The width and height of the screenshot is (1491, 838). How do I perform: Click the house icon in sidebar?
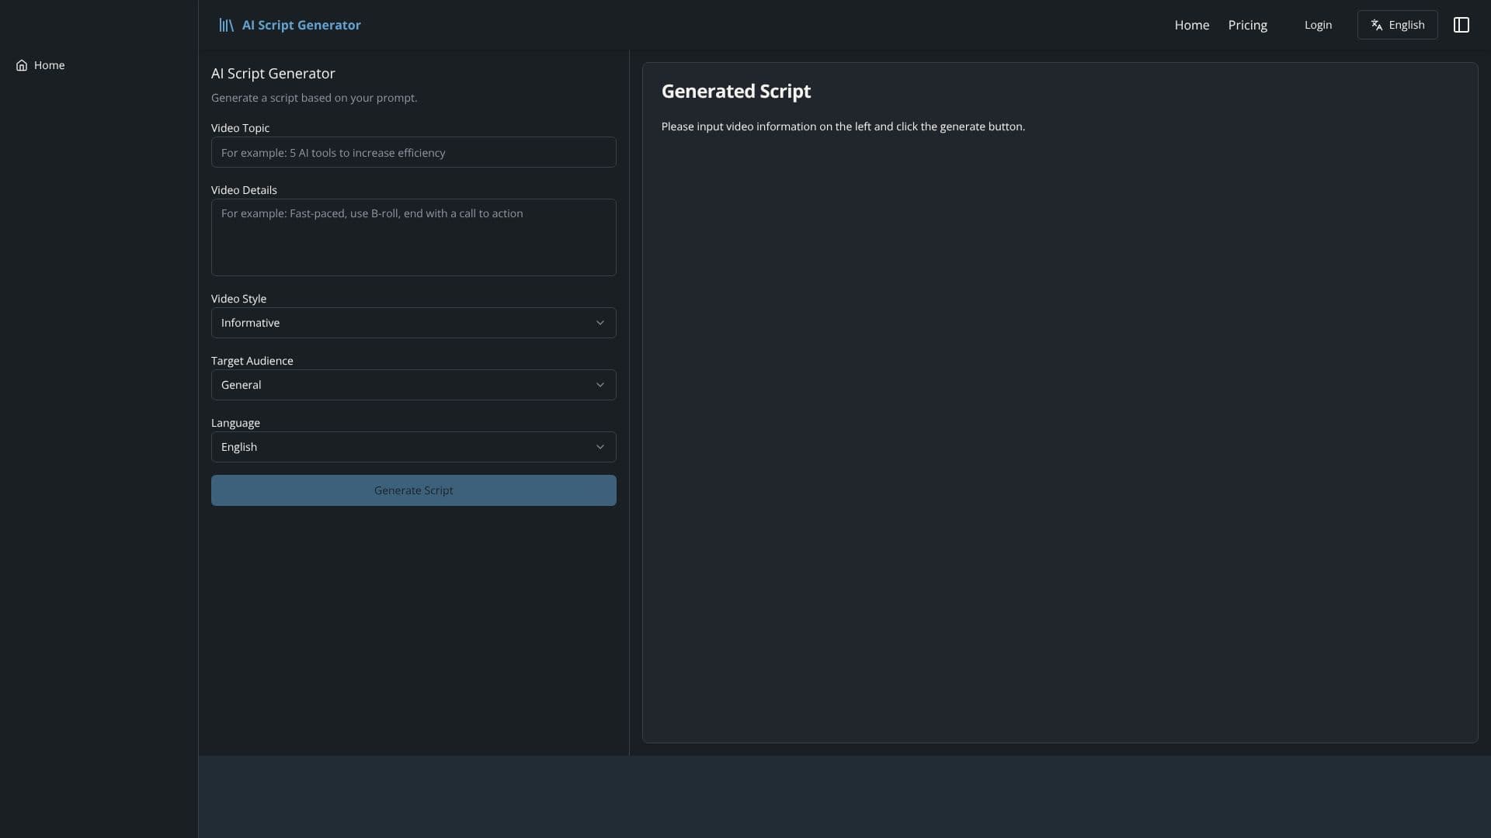click(x=22, y=65)
